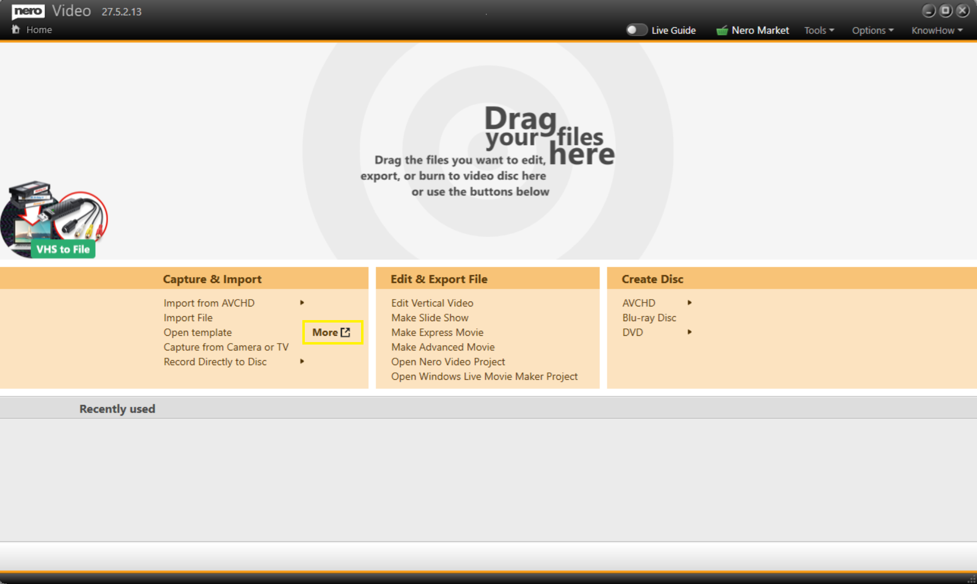Maximize the Nero Video window
977x584 pixels.
945,10
